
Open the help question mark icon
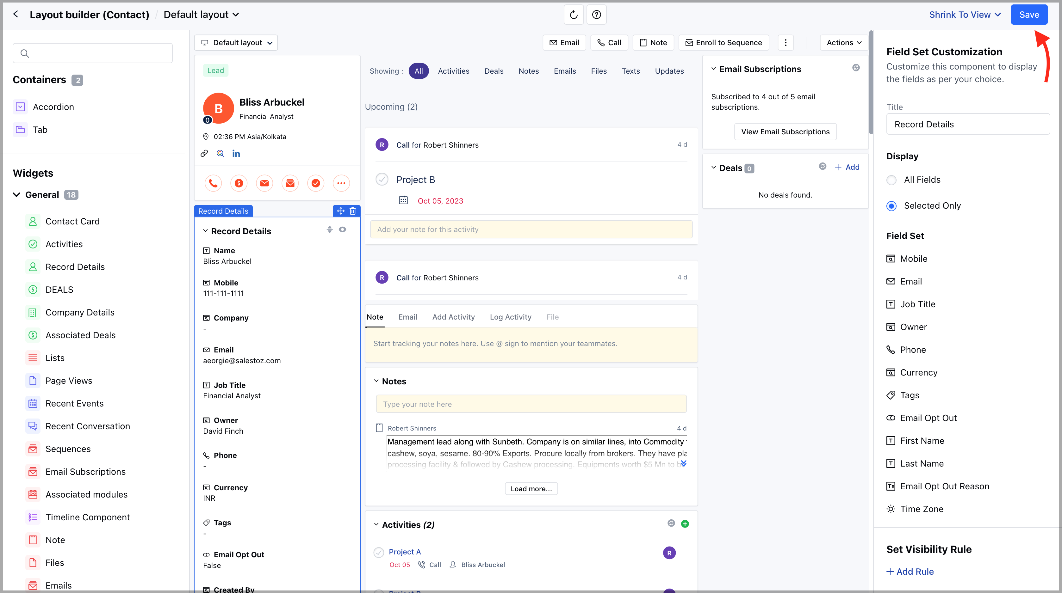(x=596, y=15)
